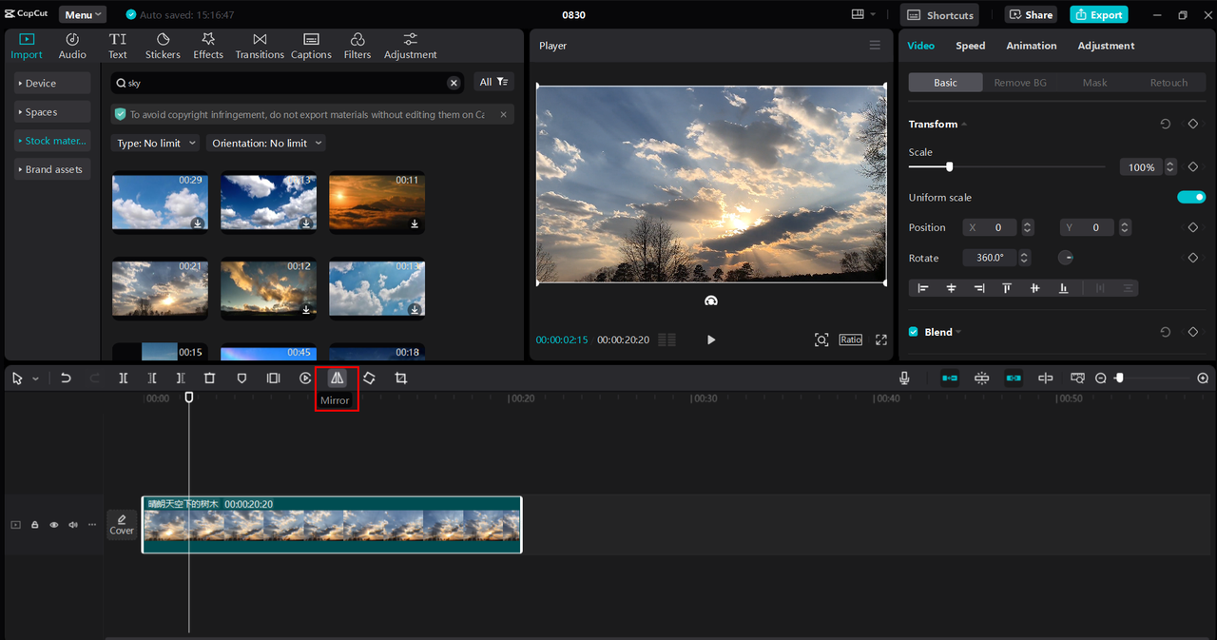Viewport: 1217px width, 640px height.
Task: Click the Rotate icon in timeline toolbar
Action: (x=369, y=378)
